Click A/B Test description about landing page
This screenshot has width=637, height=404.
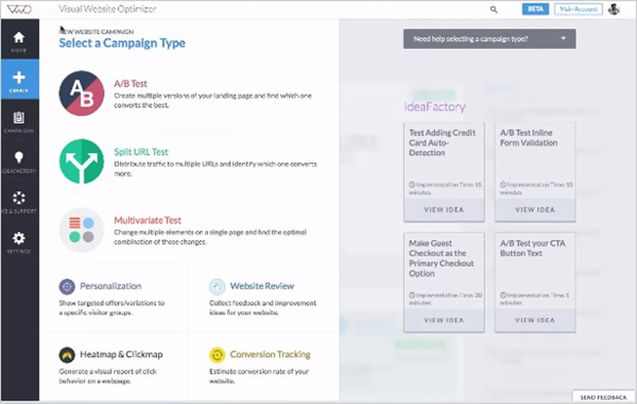213,101
